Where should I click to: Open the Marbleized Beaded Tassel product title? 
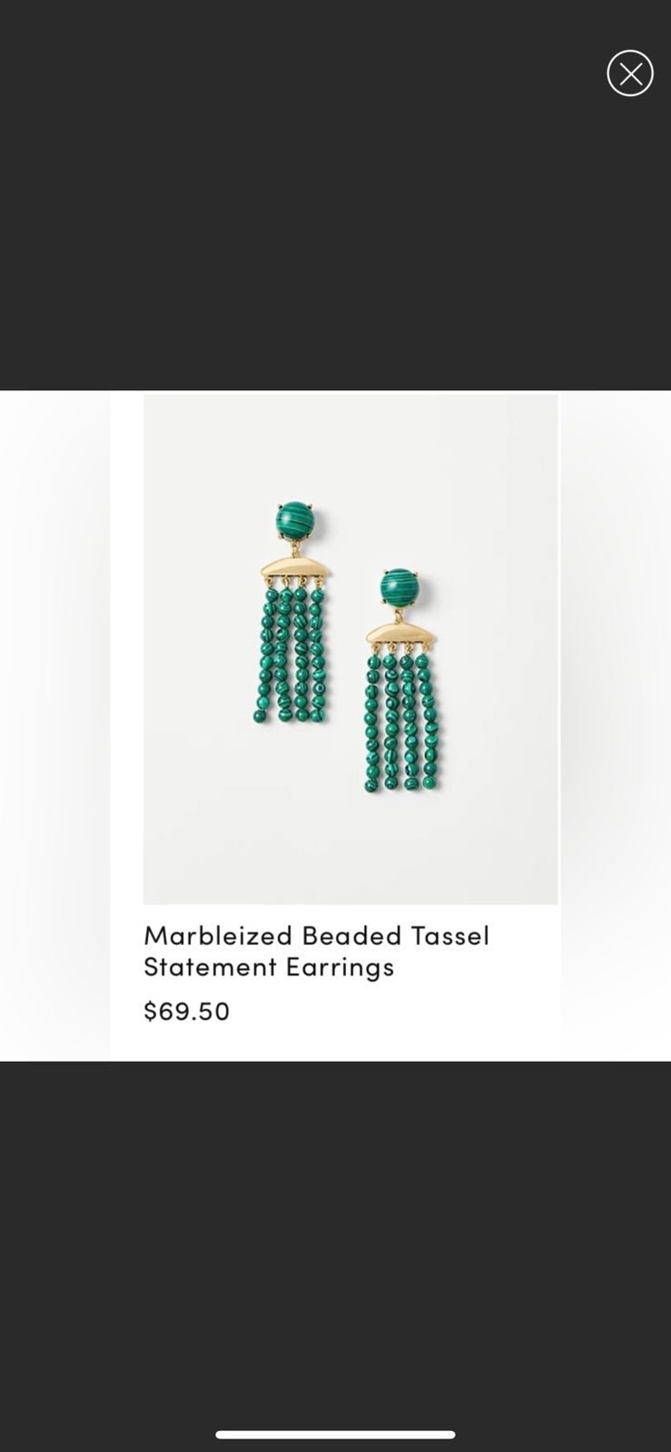[316, 935]
